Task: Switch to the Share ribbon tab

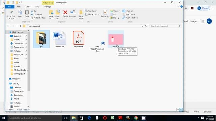Action: pyautogui.click(x=28, y=7)
